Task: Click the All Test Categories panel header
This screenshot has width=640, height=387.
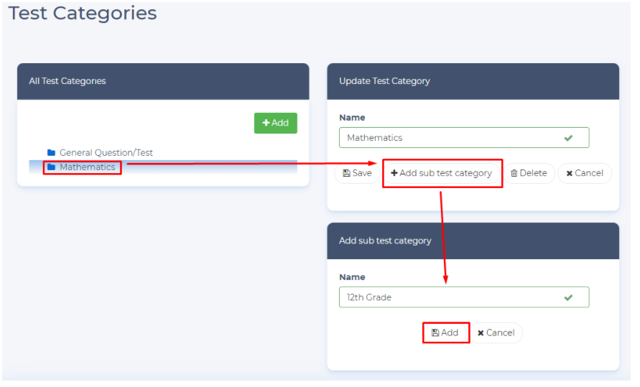Action: pyautogui.click(x=68, y=81)
